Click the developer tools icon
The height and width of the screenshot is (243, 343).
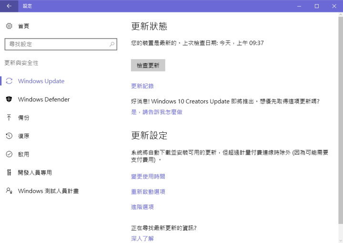(x=9, y=173)
